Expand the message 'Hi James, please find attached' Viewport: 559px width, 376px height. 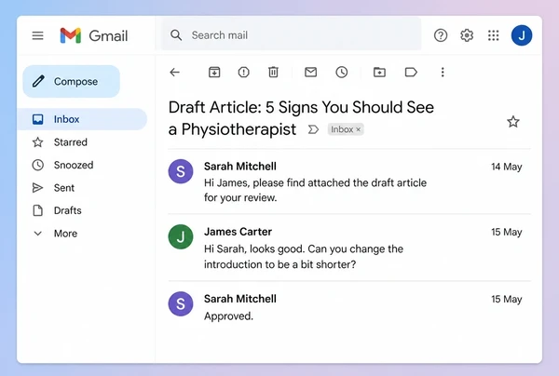click(315, 190)
